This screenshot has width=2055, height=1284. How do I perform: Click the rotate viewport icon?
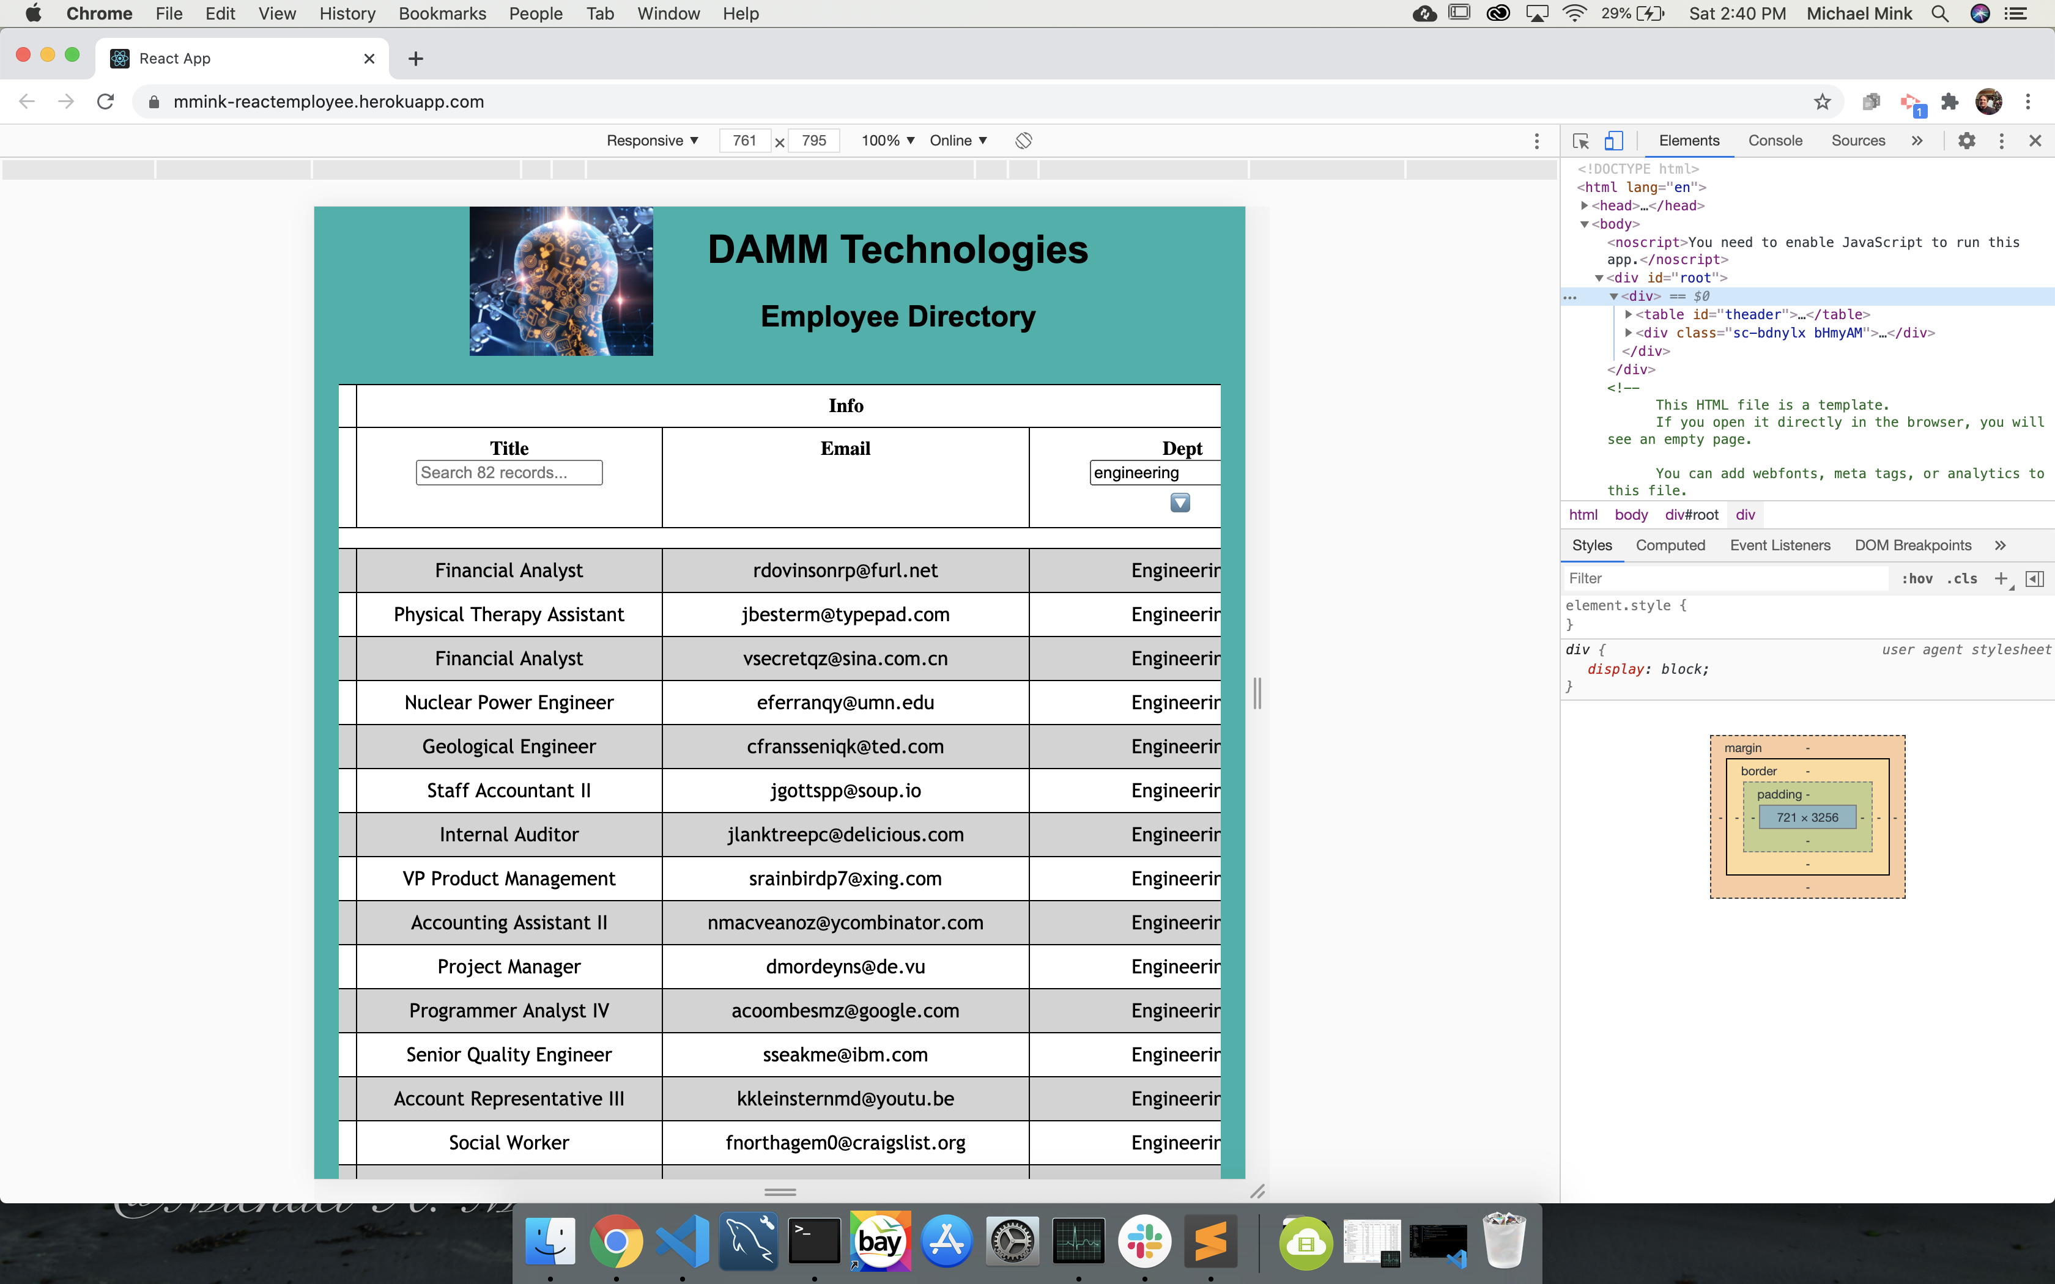[1023, 141]
